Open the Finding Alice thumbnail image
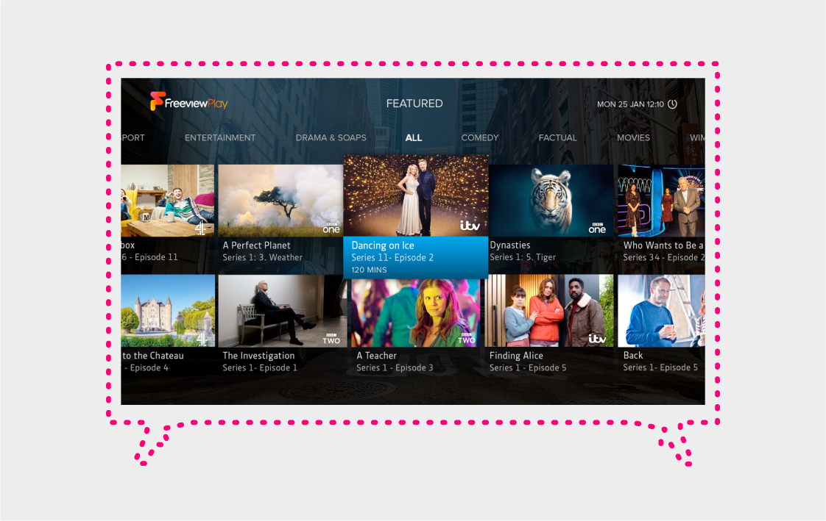826x521 pixels. point(549,311)
